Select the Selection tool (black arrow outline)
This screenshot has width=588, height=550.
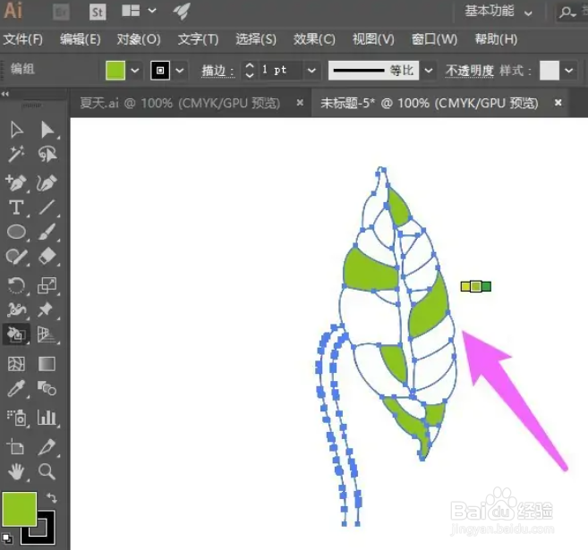[16, 130]
